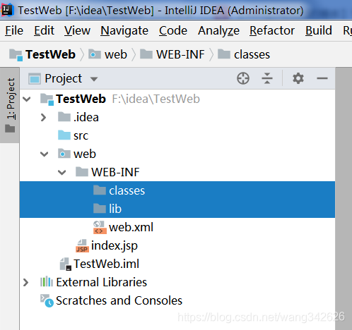Click the web resource folder icon in tree
352x330 pixels.
click(64, 154)
